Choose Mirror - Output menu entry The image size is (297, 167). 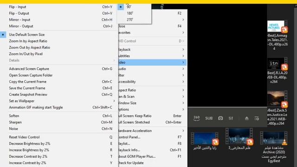click(58, 26)
